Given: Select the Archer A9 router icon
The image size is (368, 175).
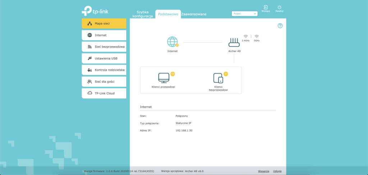Looking at the screenshot, I should pyautogui.click(x=234, y=43).
